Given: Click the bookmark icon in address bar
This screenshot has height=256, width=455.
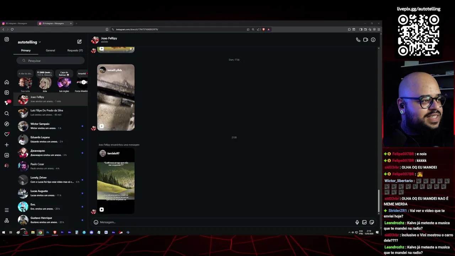Looking at the screenshot, I should tap(107, 30).
